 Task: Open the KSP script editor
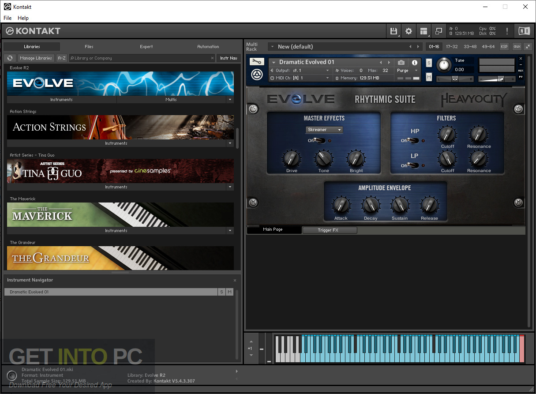[x=504, y=46]
